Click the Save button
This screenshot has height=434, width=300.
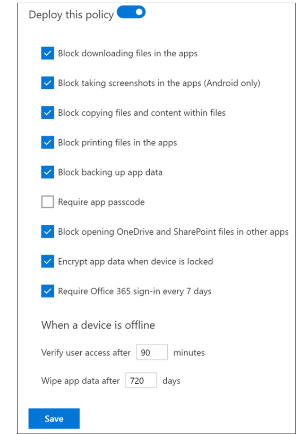coord(54,418)
